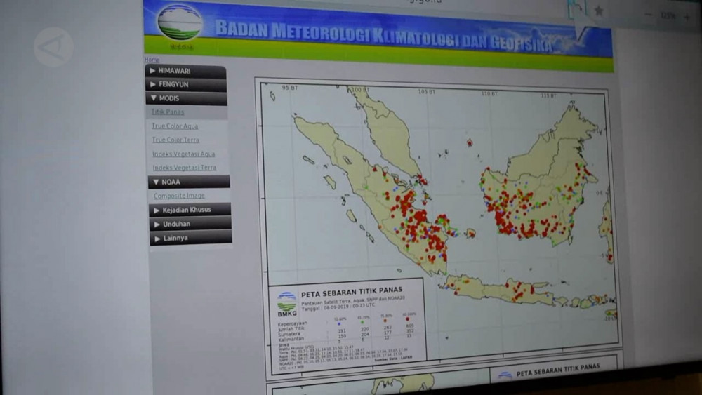Viewport: 702px width, 395px height.
Task: Expand the FENGYUN menu section
Action: pyautogui.click(x=185, y=84)
